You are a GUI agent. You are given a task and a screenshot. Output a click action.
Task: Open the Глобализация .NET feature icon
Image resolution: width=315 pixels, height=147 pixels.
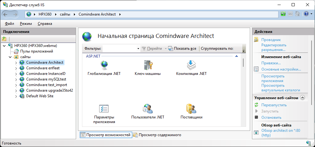(104, 65)
